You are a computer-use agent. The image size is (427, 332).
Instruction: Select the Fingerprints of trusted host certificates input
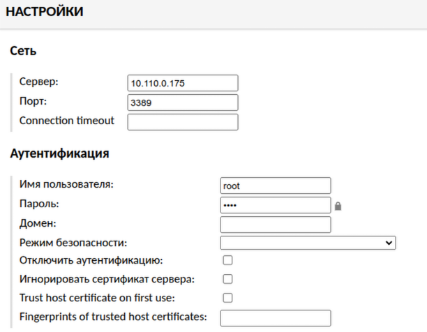(x=275, y=318)
